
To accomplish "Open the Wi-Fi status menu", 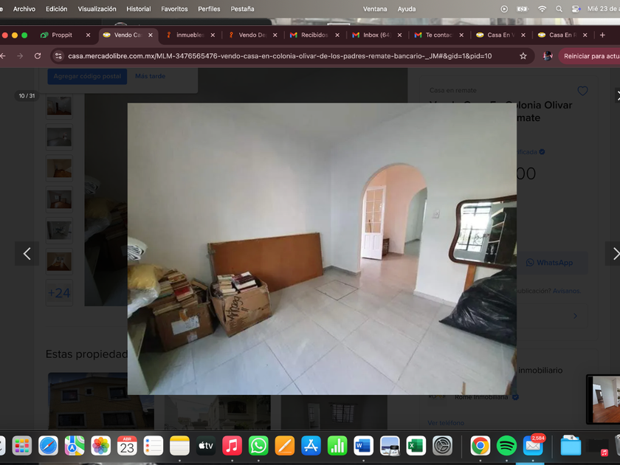I will (x=542, y=9).
